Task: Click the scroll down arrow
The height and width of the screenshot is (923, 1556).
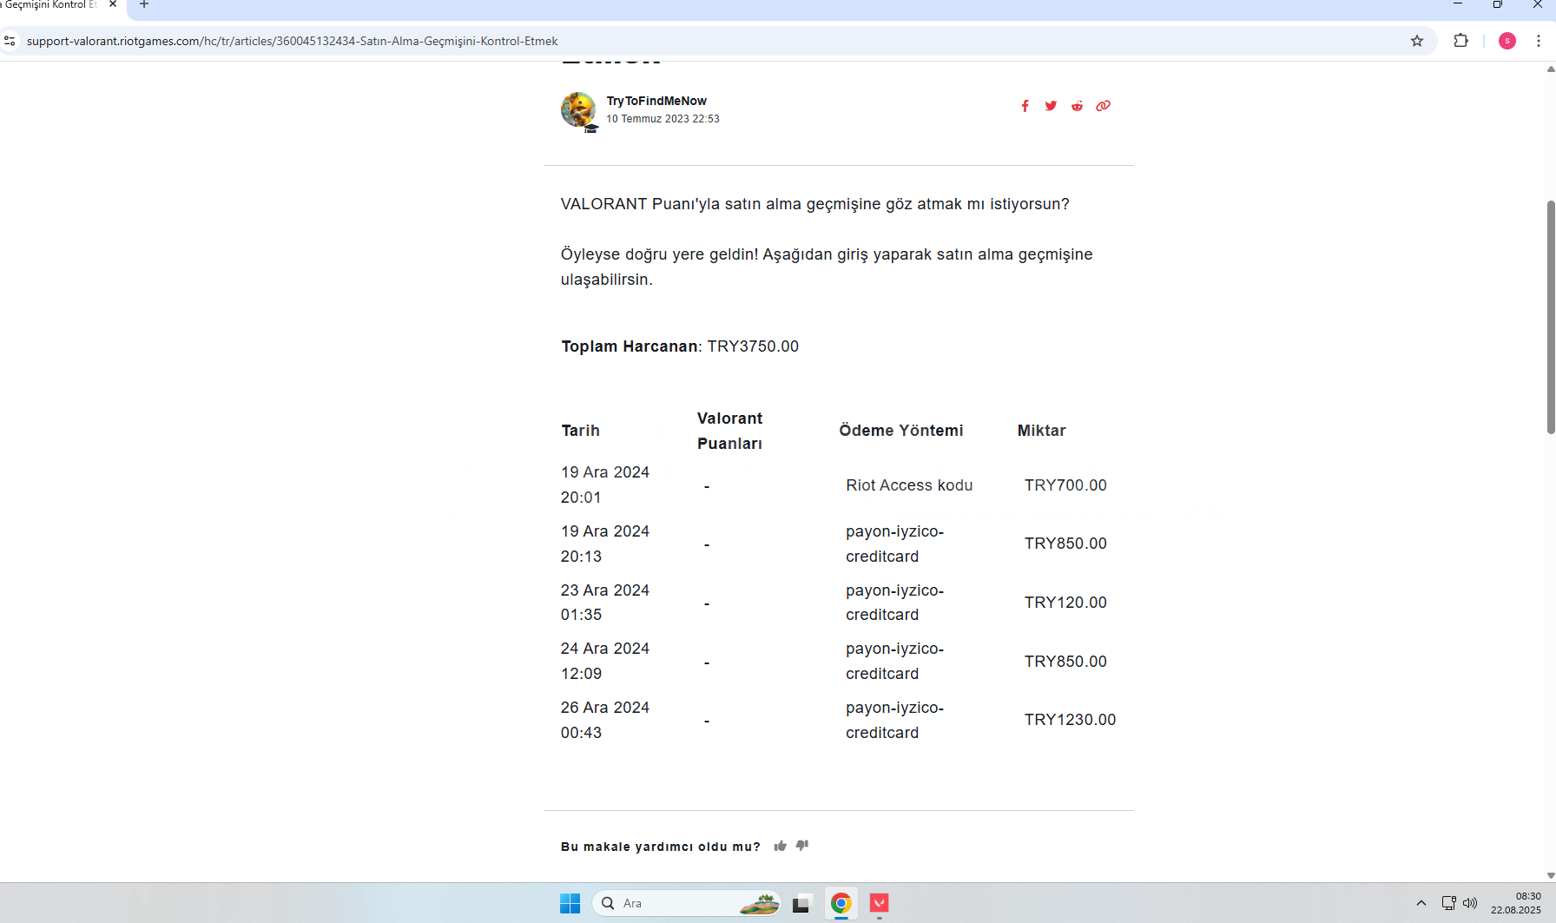Action: coord(1551,876)
